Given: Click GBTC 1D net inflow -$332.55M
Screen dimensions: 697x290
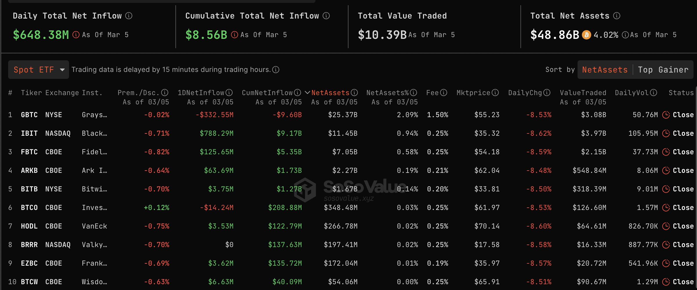Looking at the screenshot, I should 215,115.
